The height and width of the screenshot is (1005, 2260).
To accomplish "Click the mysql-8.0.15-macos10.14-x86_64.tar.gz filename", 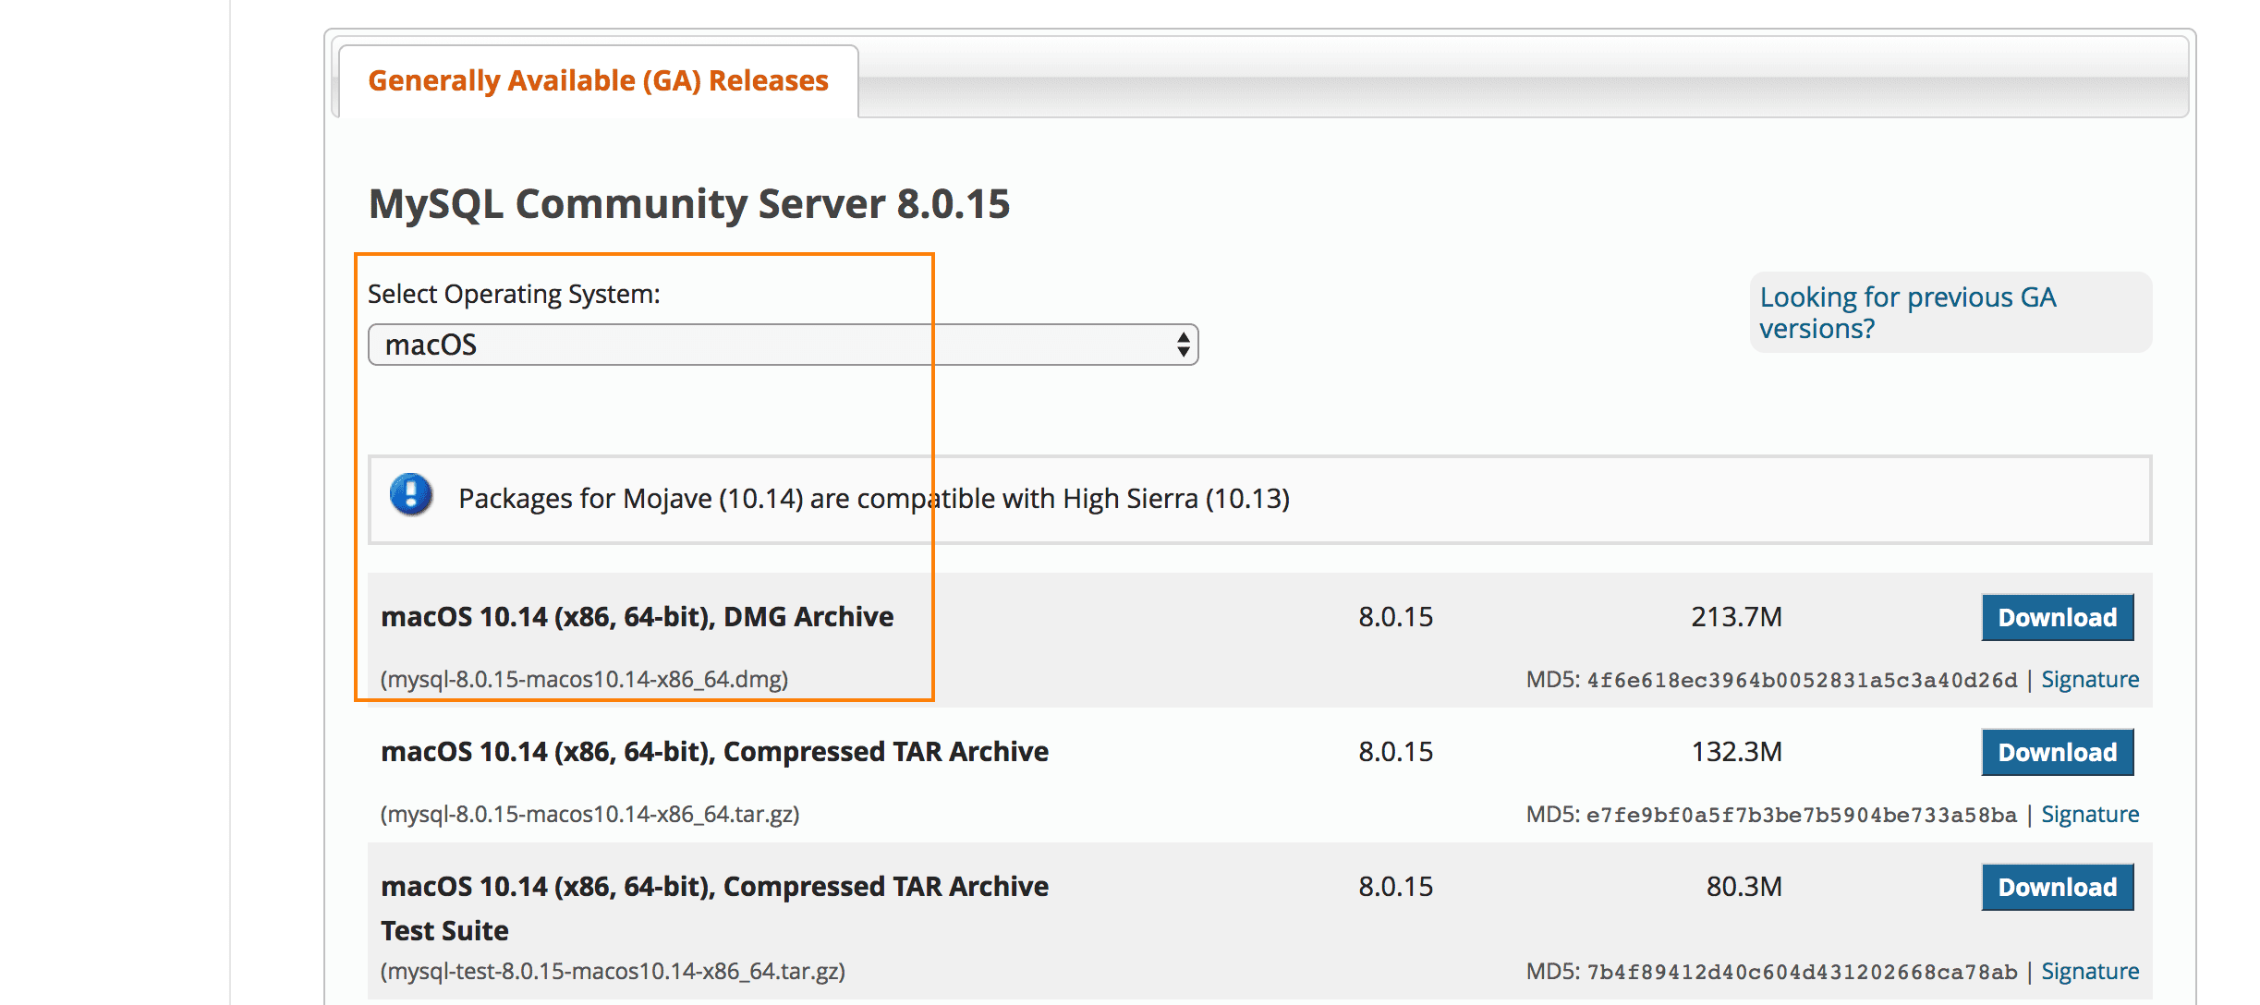I will point(589,815).
